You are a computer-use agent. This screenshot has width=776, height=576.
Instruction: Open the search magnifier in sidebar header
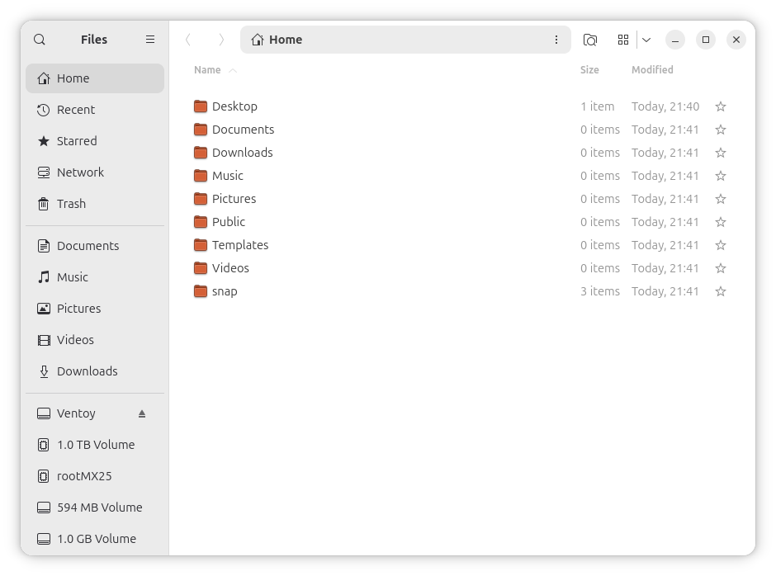point(40,40)
